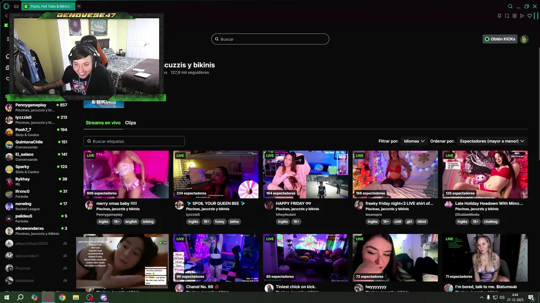This screenshot has height=303, width=540.
Task: Open the send-to-flow arrow icon
Action: pyautogui.click(x=522, y=16)
